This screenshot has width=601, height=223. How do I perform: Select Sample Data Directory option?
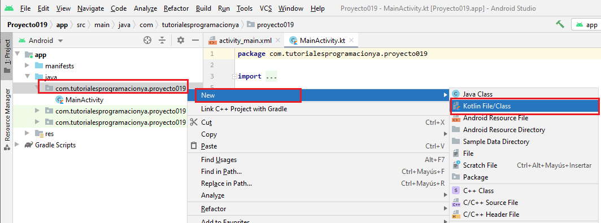click(525, 141)
